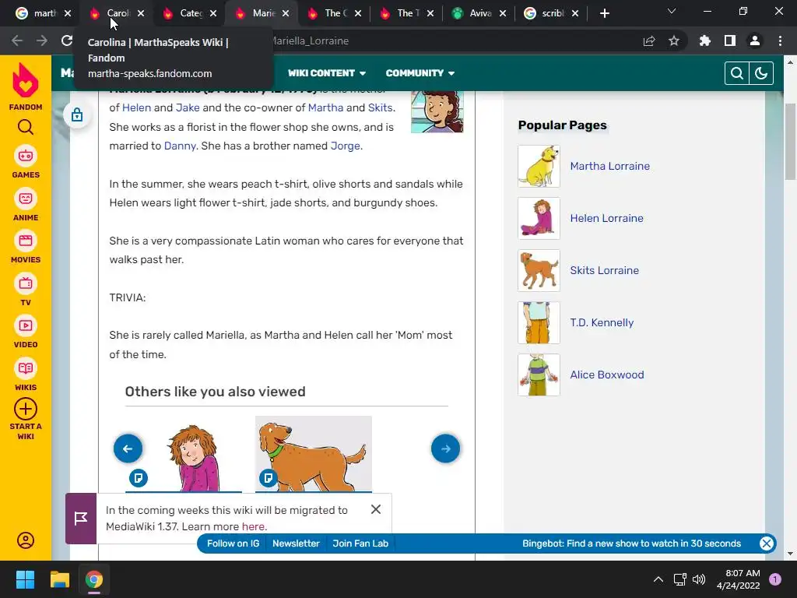
Task: Close the Mariella tab
Action: click(286, 13)
